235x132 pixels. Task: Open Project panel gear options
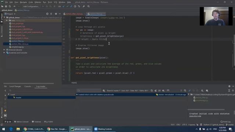point(56,14)
